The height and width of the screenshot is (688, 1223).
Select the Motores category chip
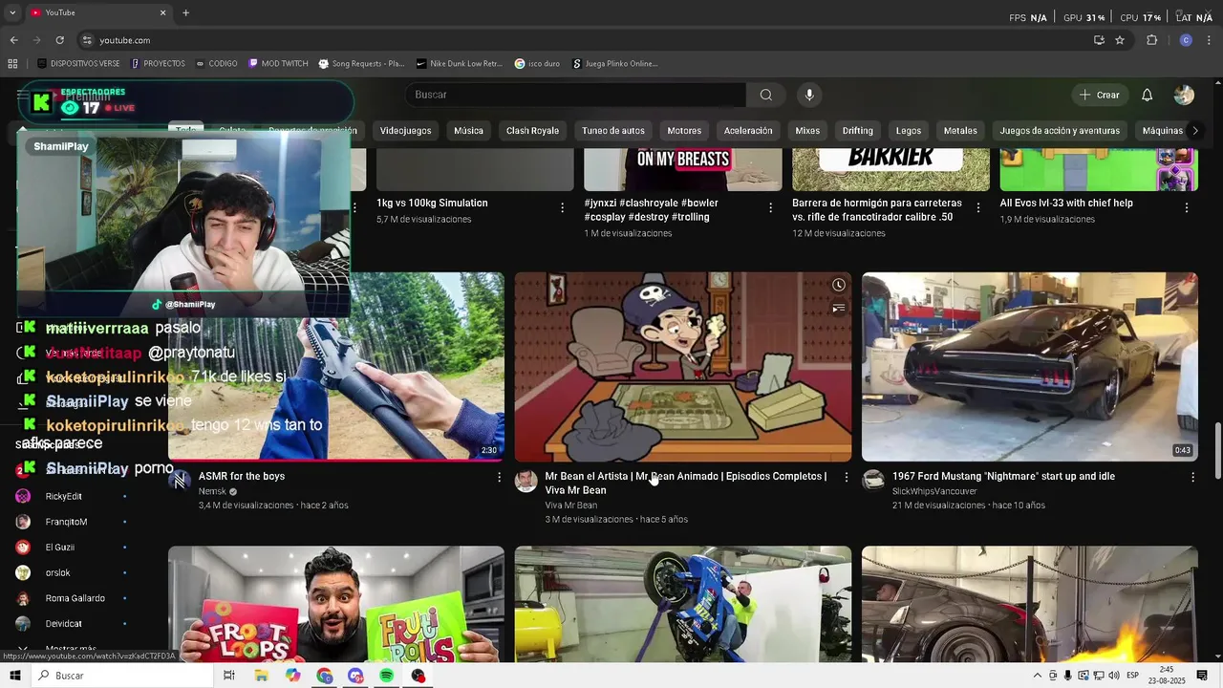[x=684, y=131]
